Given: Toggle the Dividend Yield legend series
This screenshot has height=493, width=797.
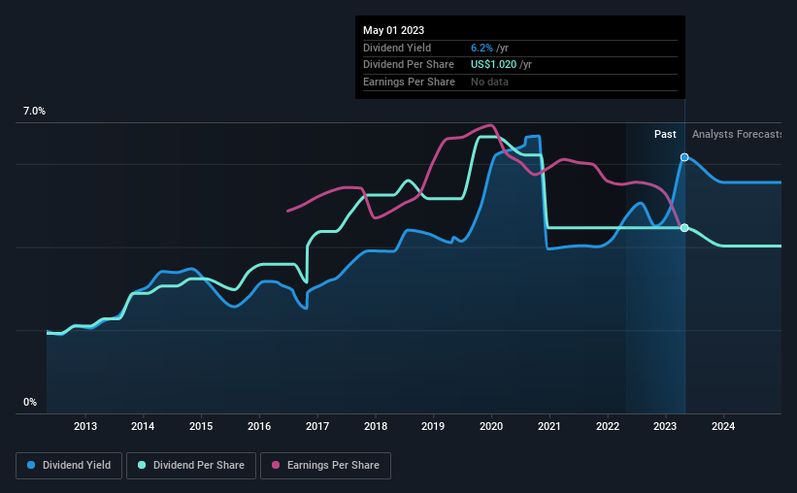Looking at the screenshot, I should 68,466.
